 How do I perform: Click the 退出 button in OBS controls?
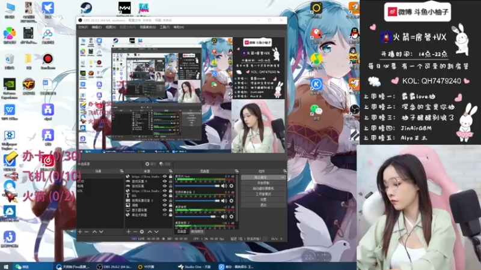(263, 205)
